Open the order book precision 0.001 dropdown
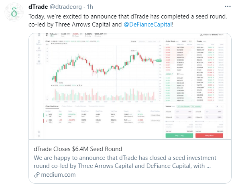238x186 pixels. point(185,41)
